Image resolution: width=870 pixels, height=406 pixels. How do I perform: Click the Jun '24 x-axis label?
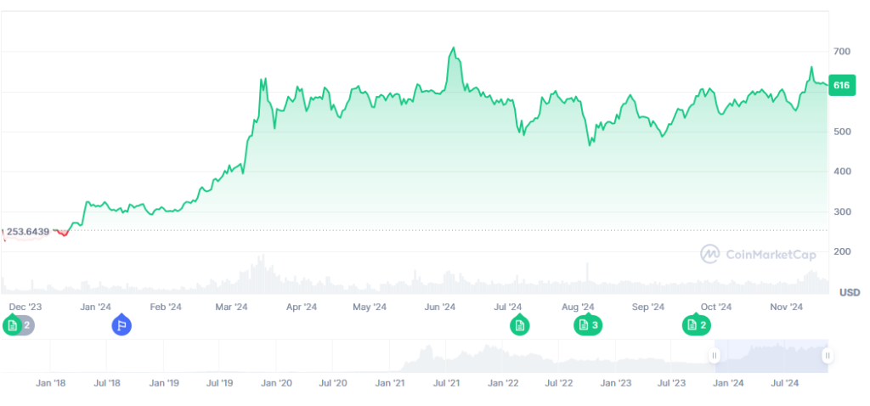coord(439,307)
